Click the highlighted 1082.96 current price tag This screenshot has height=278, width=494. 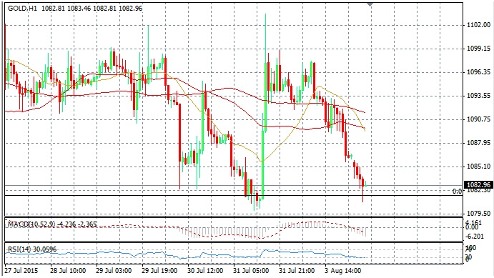pyautogui.click(x=478, y=185)
